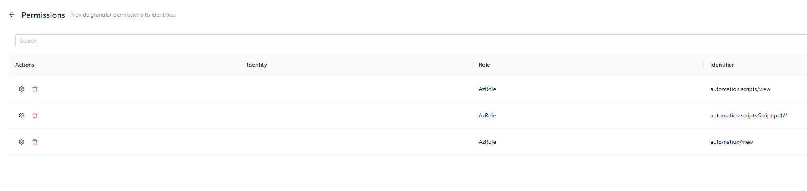Screen dimensions: 807x191
Task: Edit the automation.scripts.Script.ps1/* permission via gear icon
Action: [x=22, y=115]
